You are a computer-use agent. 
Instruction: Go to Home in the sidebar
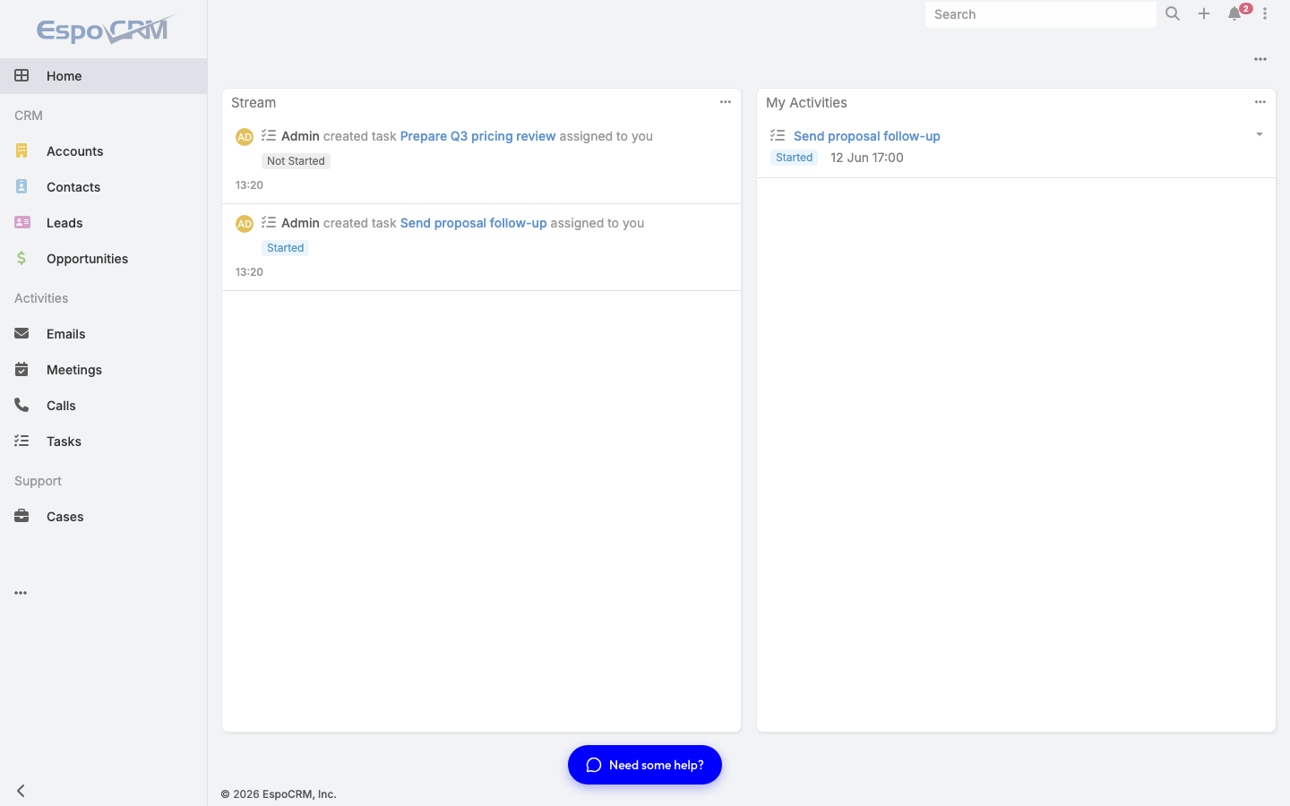[x=103, y=76]
